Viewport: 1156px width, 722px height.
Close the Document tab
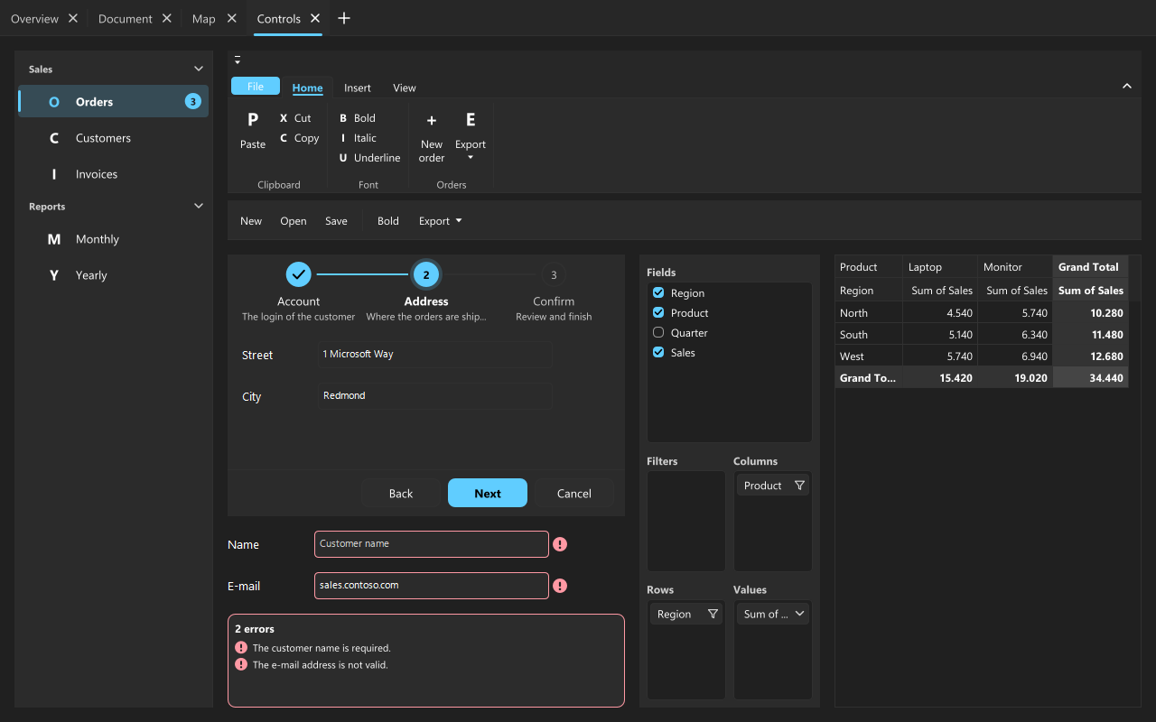pos(167,18)
